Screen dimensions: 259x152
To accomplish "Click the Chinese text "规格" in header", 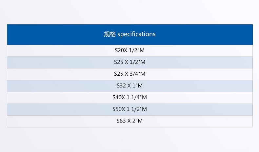I will 110,34.
